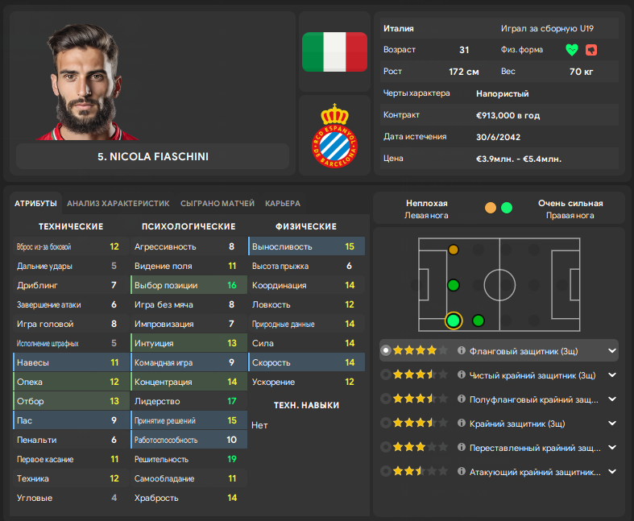
Task: Click info icon beside Атакующий крайний защитник
Action: [462, 471]
